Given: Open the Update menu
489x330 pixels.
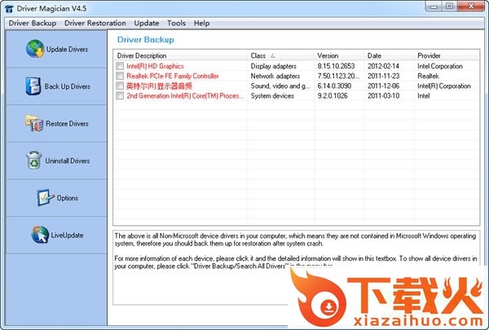Looking at the screenshot, I should coord(146,23).
